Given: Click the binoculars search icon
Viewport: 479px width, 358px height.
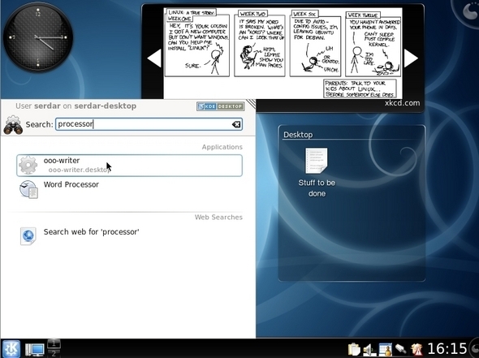Looking at the screenshot, I should click(x=13, y=125).
